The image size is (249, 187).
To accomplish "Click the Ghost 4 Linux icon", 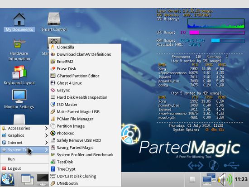I will coord(53,83).
